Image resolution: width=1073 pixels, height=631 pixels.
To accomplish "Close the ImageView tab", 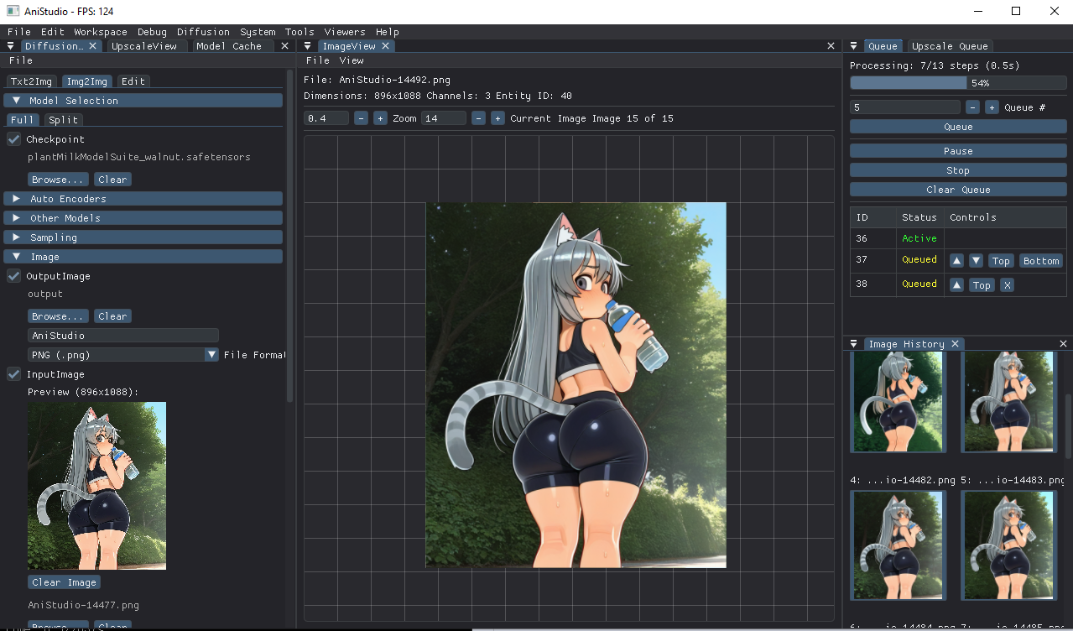I will pyautogui.click(x=386, y=46).
